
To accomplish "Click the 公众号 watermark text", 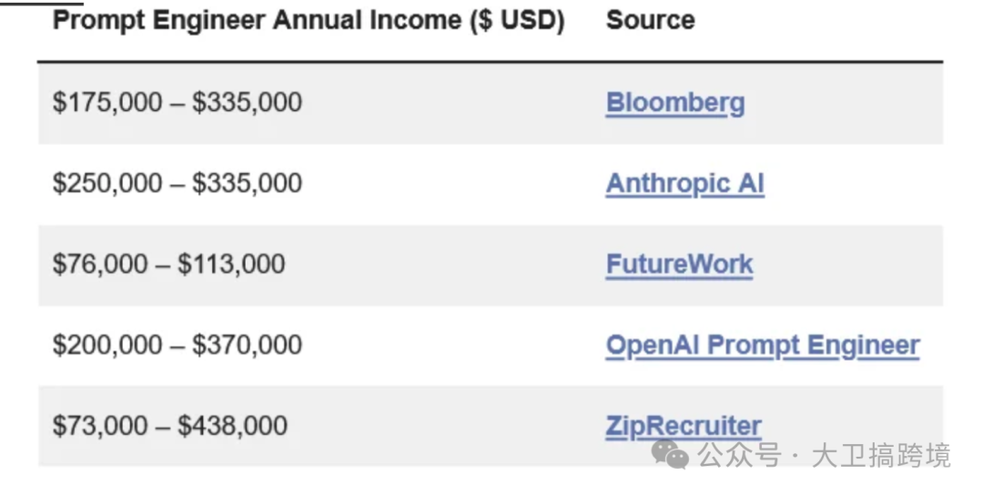I will 739,456.
